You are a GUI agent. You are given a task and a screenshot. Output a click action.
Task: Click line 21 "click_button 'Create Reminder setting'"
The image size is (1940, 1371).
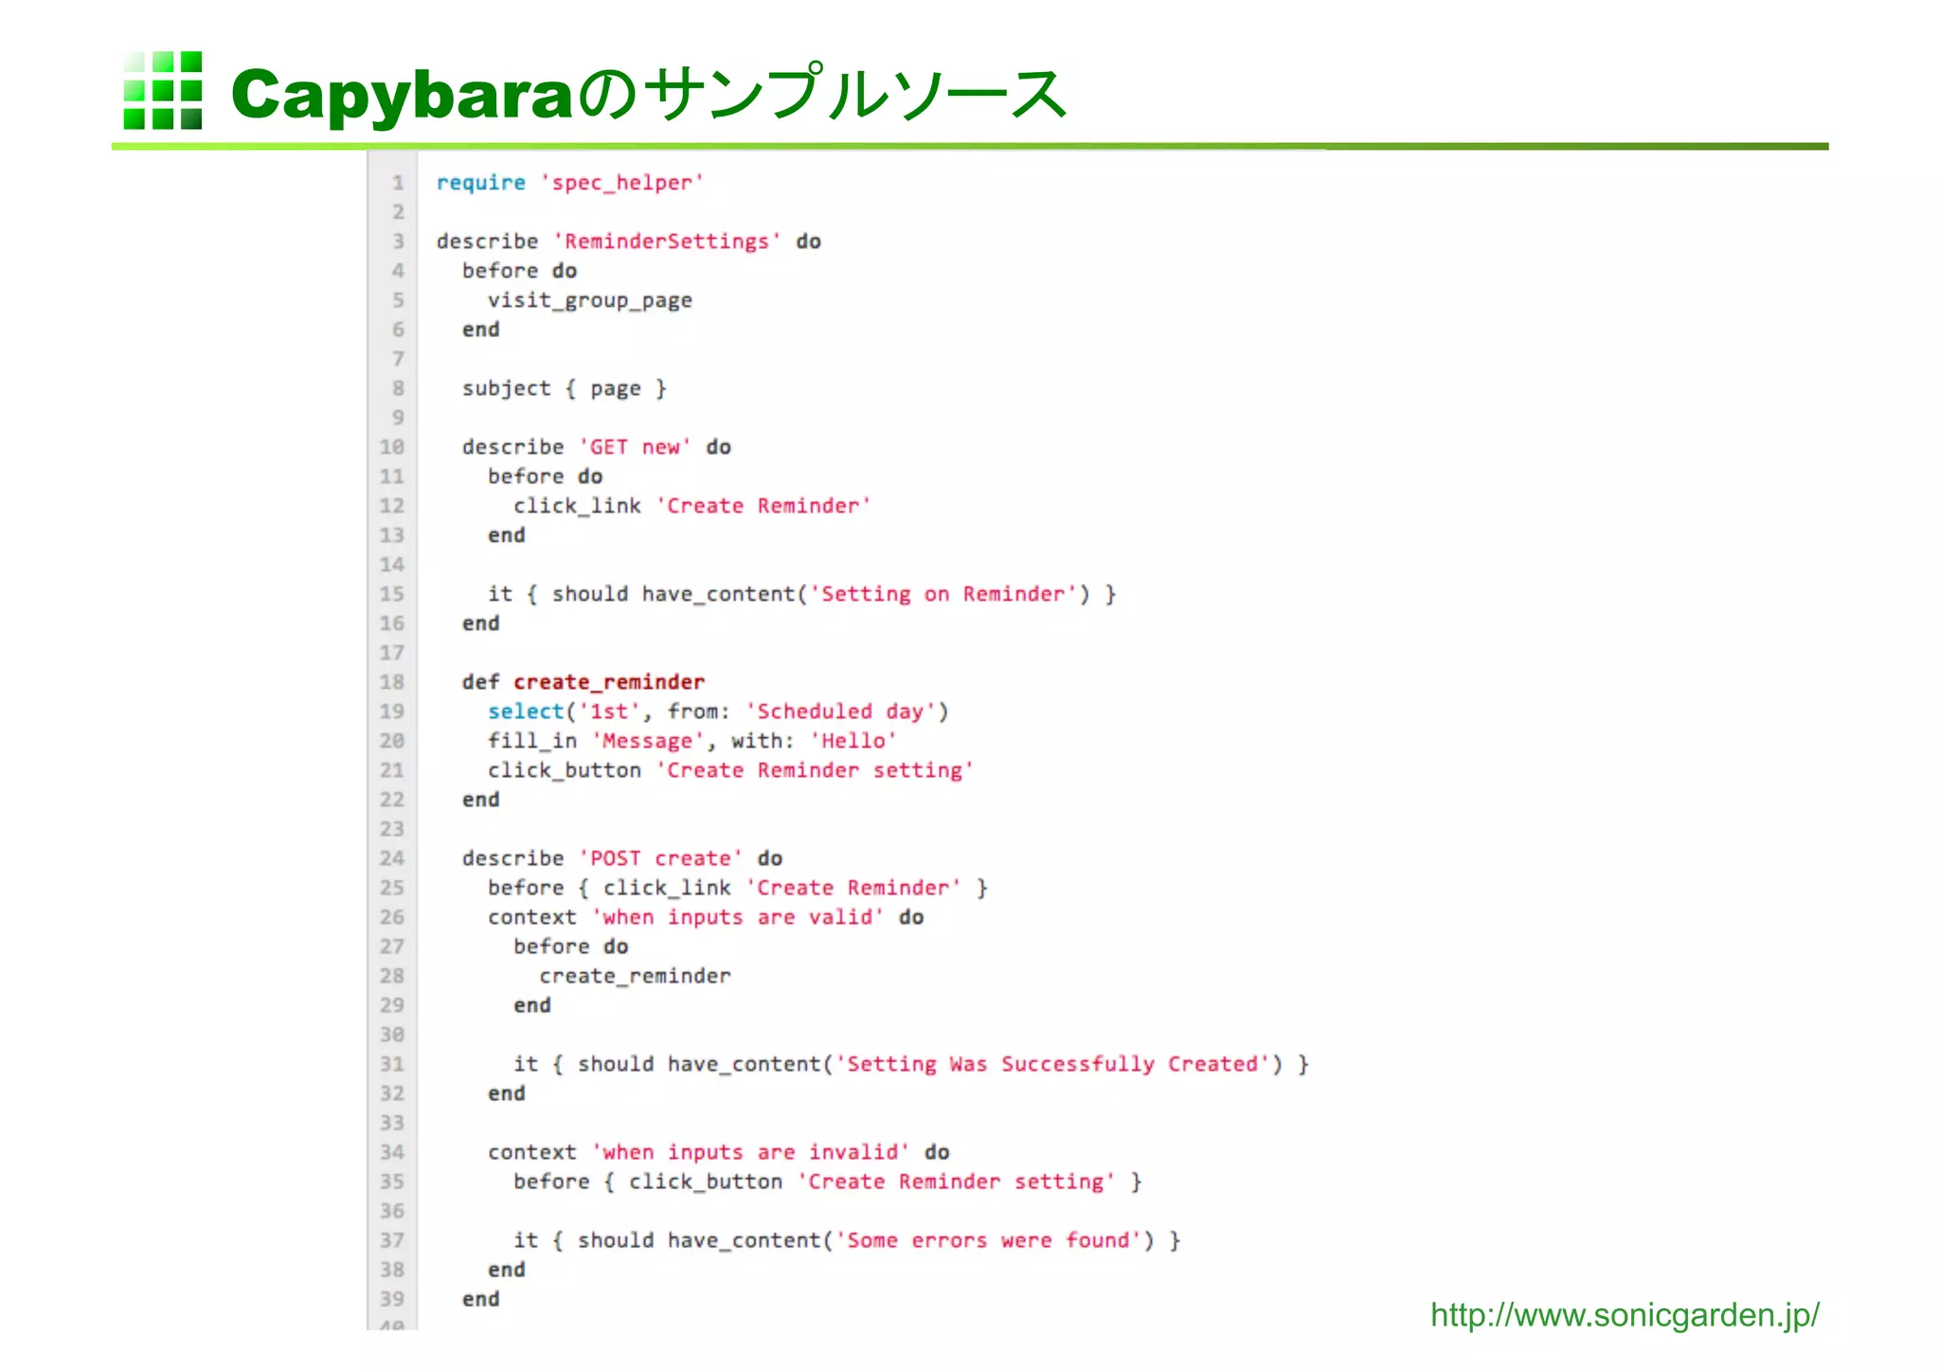click(730, 770)
